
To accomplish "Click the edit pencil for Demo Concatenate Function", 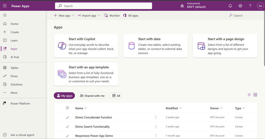I will click(x=67, y=117).
